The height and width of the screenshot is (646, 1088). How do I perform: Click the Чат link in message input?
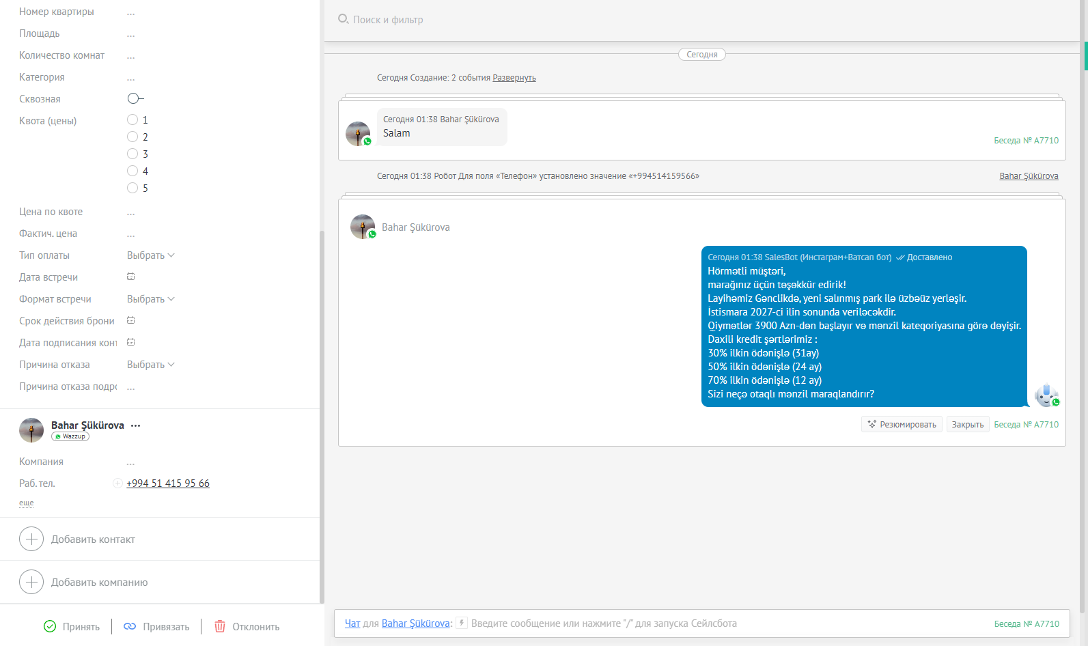click(352, 623)
